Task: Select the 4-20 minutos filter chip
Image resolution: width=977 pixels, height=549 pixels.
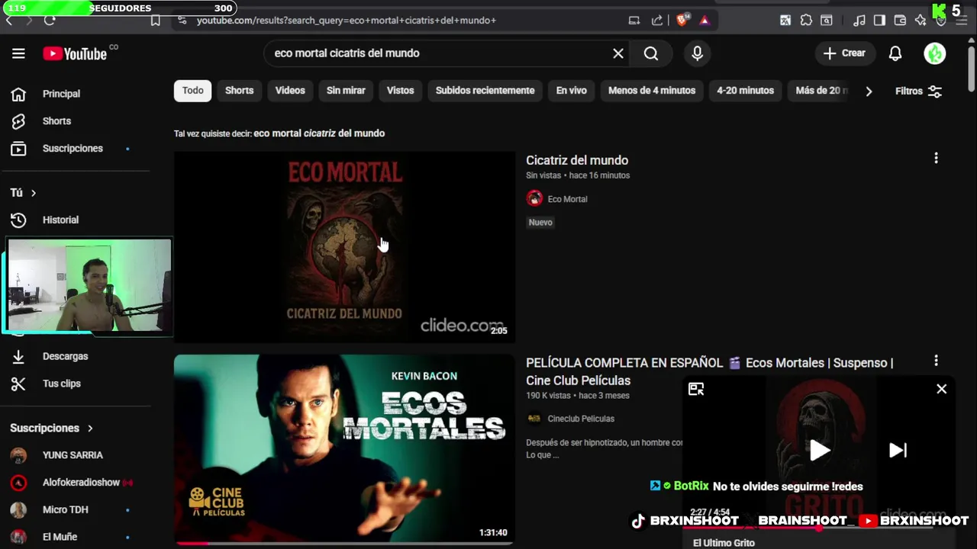Action: pos(745,91)
